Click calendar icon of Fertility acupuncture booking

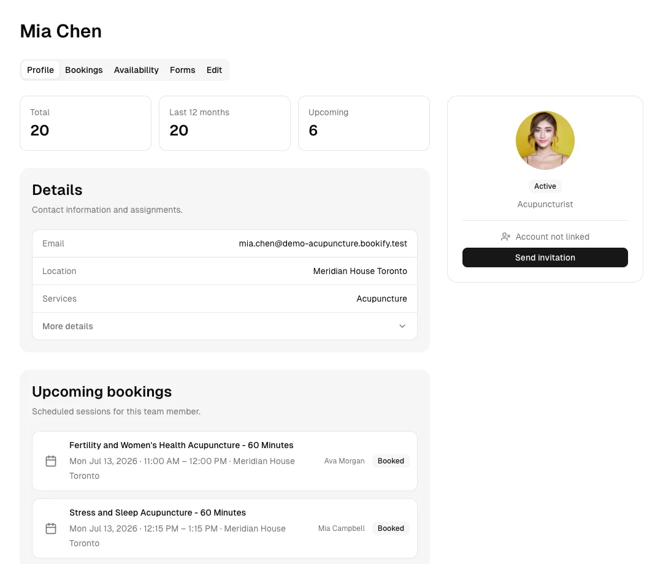[51, 461]
